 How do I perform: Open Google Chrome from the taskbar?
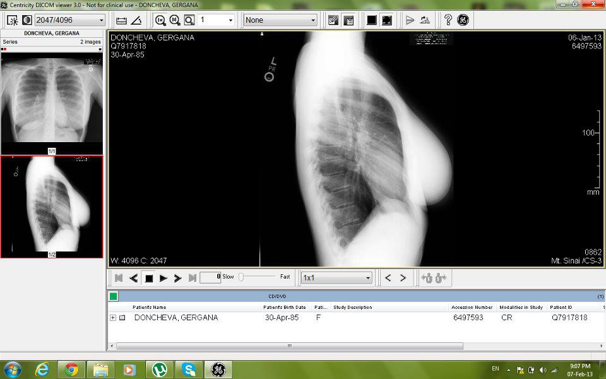coord(71,370)
